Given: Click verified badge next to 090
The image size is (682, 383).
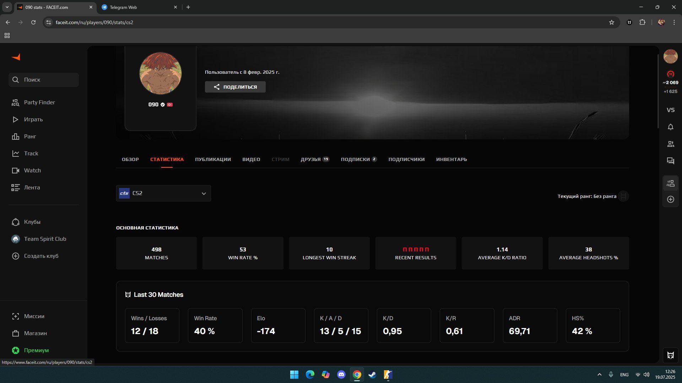Looking at the screenshot, I should 163,105.
